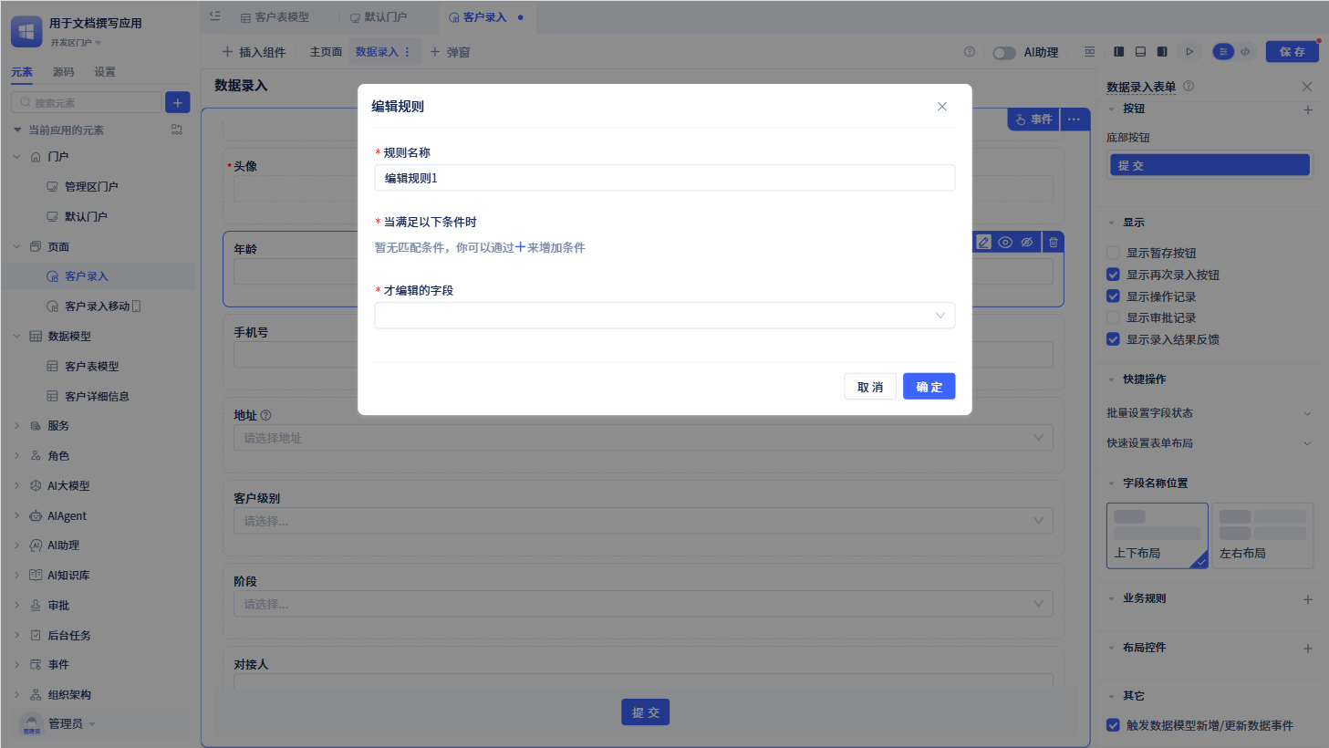Close the 数据录入表单 properties panel
This screenshot has width=1329, height=748.
coord(1307,87)
